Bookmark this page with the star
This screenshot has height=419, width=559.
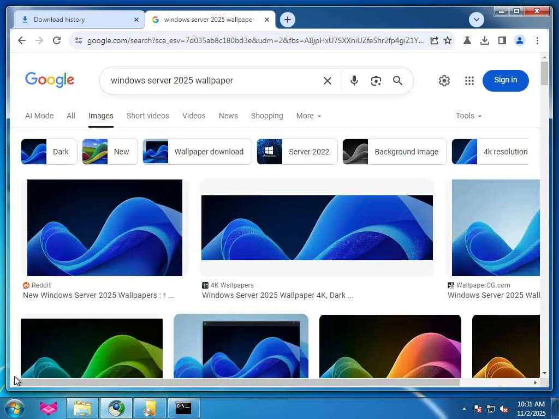[448, 40]
